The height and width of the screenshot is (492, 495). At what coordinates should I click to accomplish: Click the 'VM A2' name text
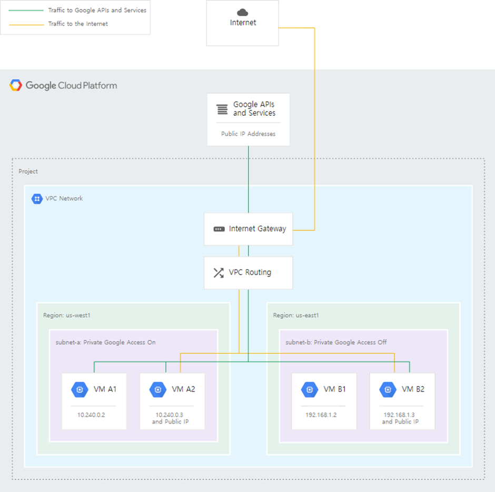pyautogui.click(x=183, y=389)
